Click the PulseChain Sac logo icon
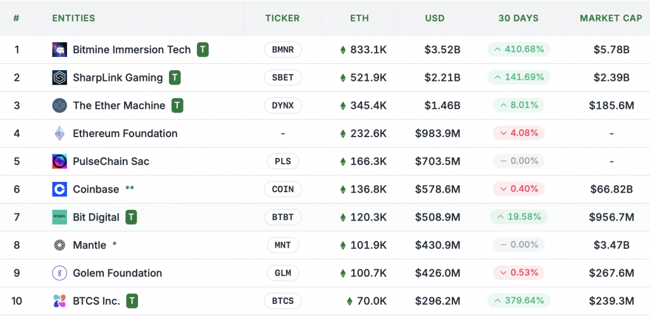The image size is (650, 316). (x=59, y=161)
